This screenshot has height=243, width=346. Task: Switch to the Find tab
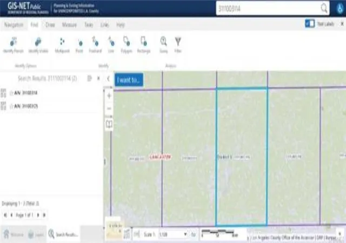click(x=34, y=25)
